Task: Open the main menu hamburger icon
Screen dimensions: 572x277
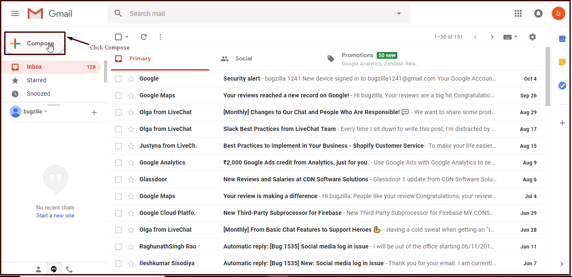Action: coord(15,13)
